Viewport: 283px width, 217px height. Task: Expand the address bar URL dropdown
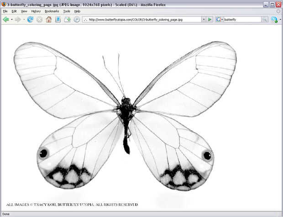click(204, 20)
